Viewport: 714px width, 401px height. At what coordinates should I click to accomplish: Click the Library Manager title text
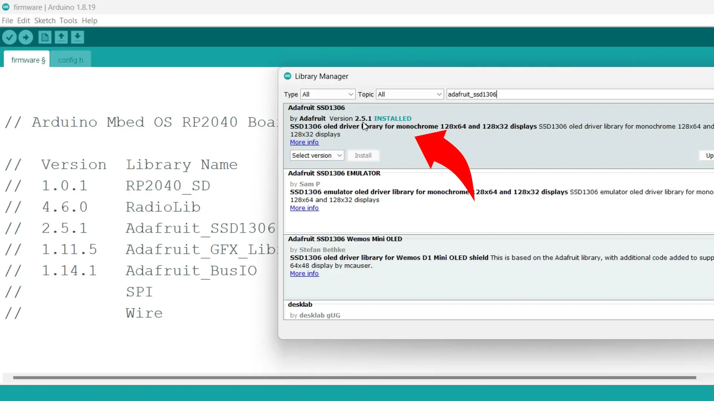click(321, 76)
